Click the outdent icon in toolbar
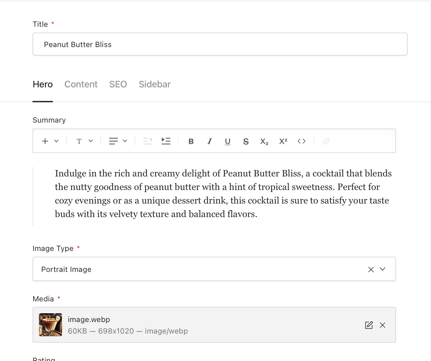 (148, 141)
